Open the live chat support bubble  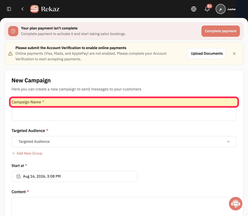click(x=235, y=203)
